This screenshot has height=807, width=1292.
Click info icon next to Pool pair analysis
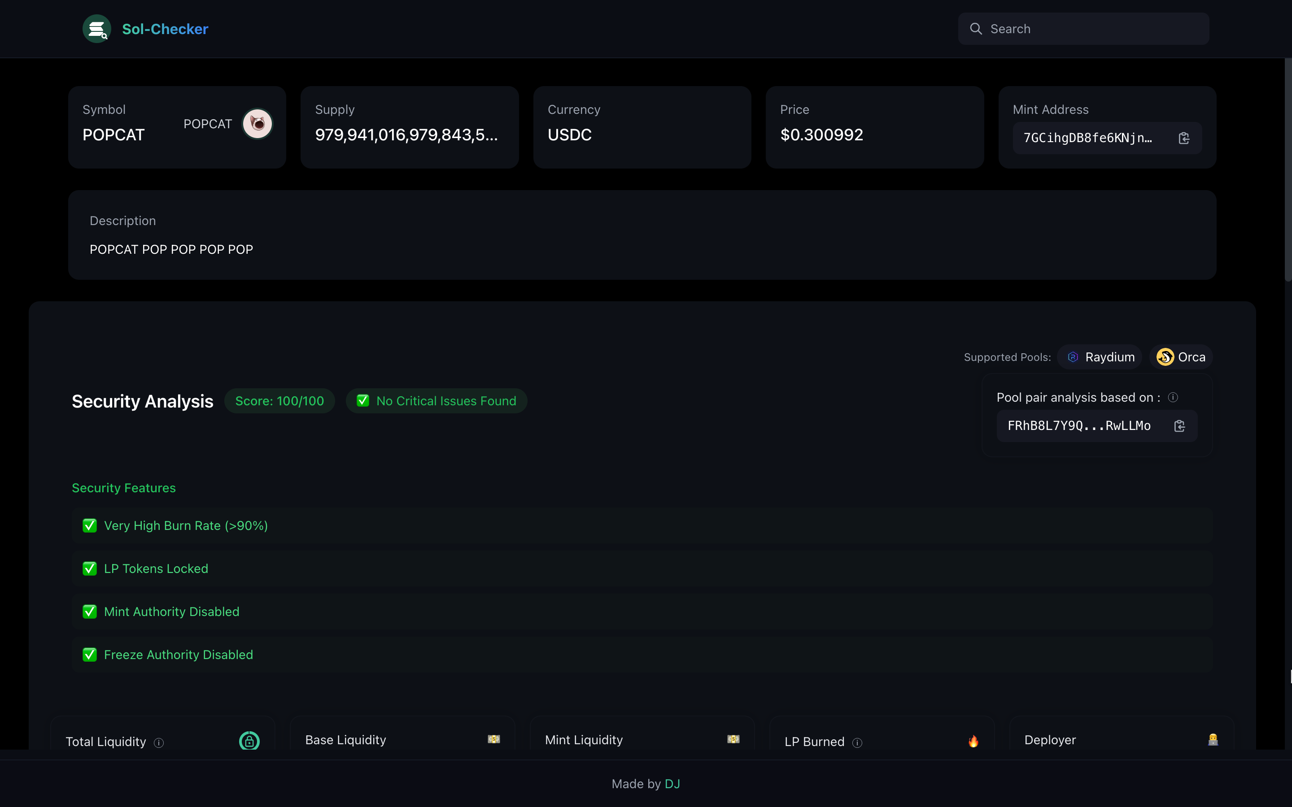coord(1173,398)
